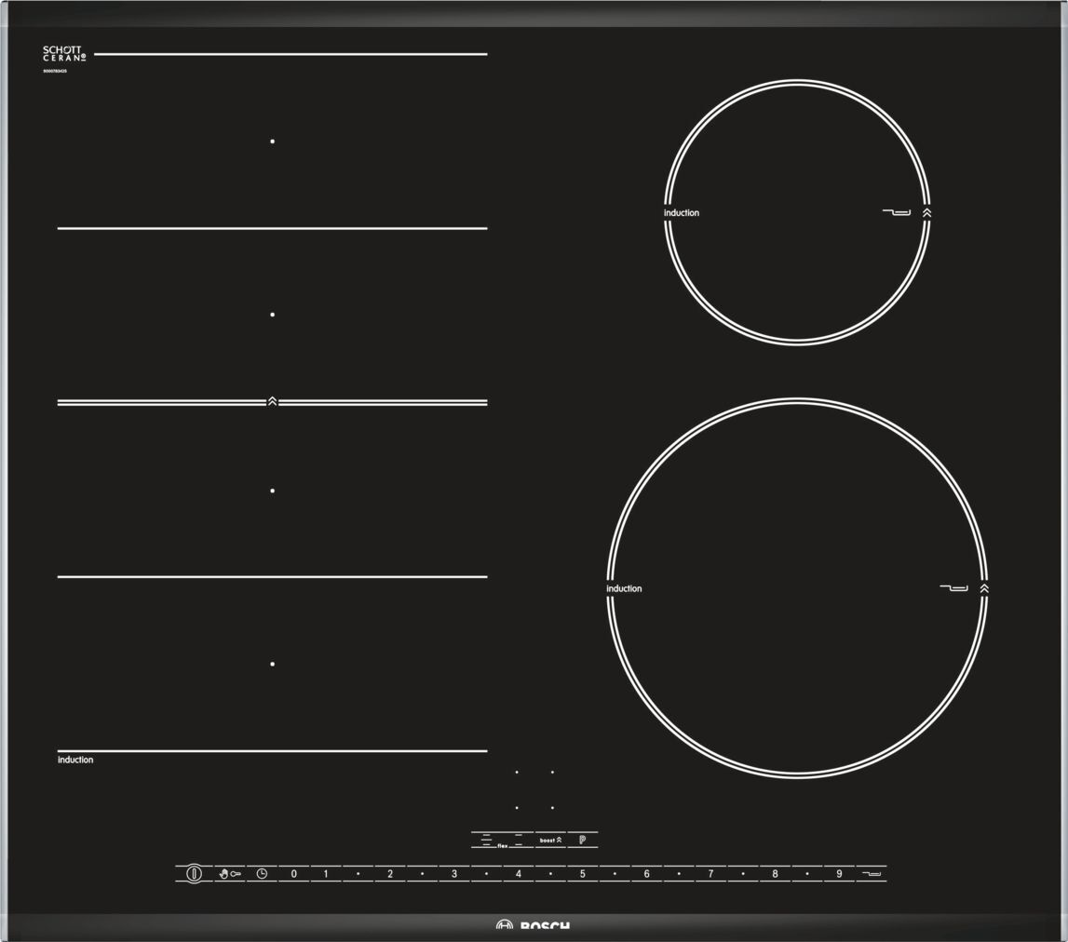Tap the pan icon on the upper round zone
The image size is (1068, 942).
[x=896, y=213]
